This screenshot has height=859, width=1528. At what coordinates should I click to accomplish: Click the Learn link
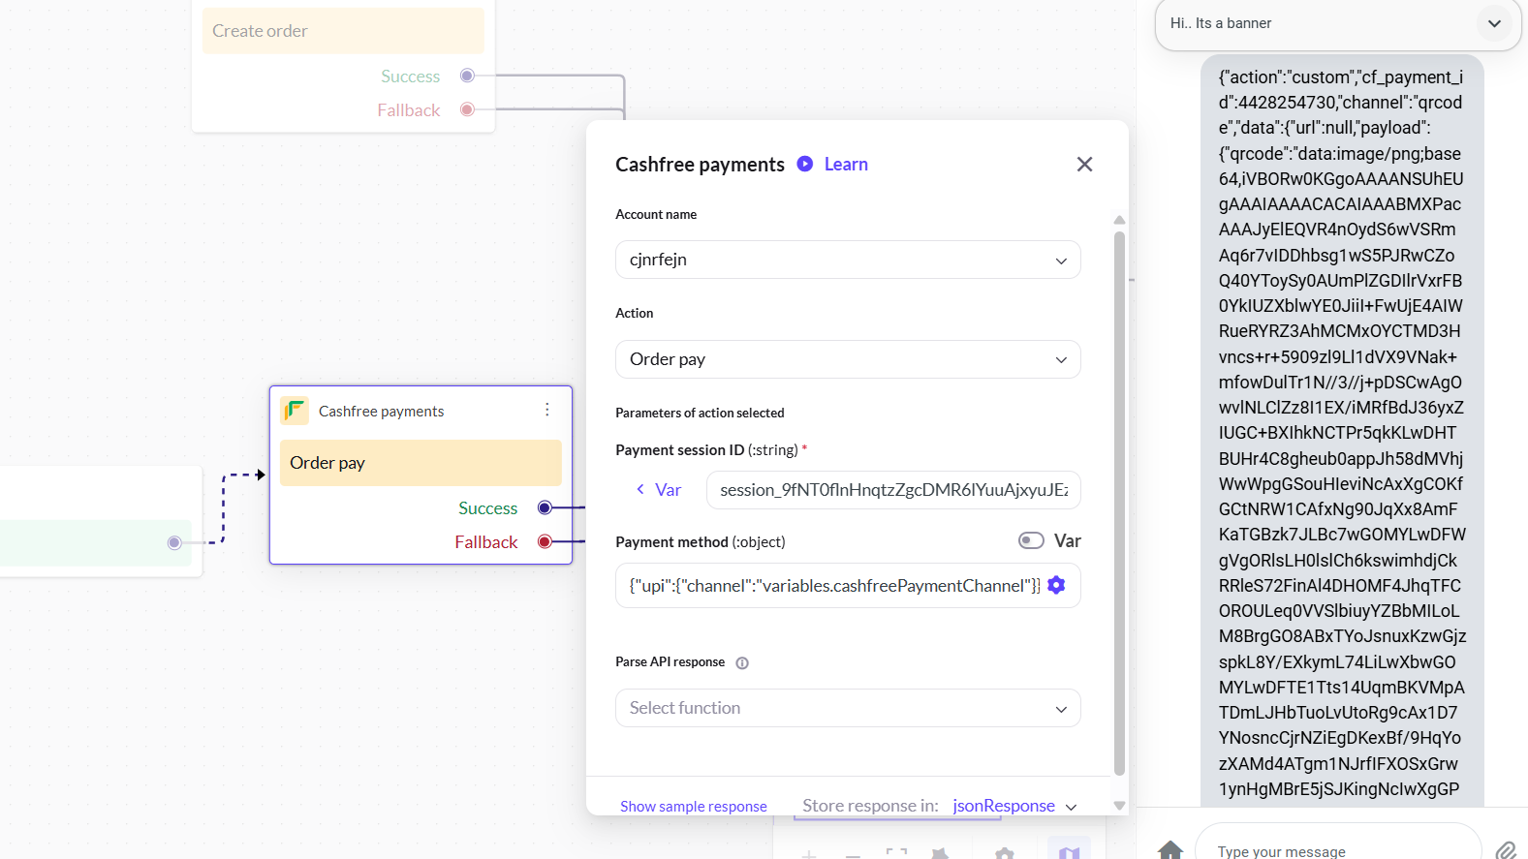click(x=846, y=165)
